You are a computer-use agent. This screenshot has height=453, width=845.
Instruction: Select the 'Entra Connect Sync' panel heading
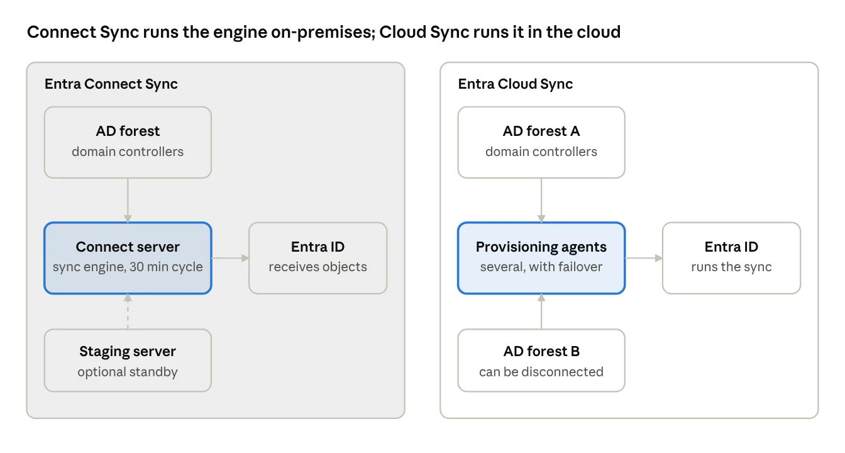(111, 84)
